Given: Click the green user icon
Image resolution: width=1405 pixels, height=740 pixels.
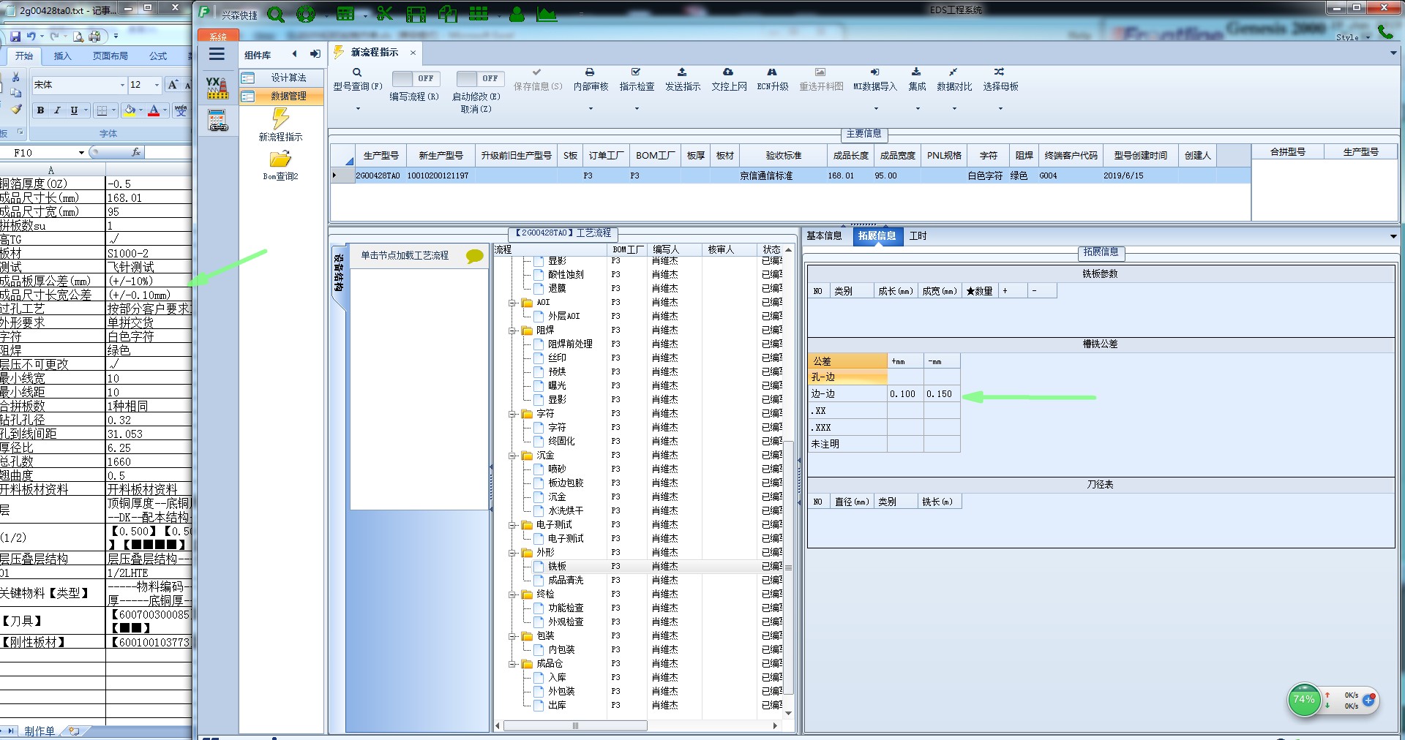Looking at the screenshot, I should (x=517, y=13).
